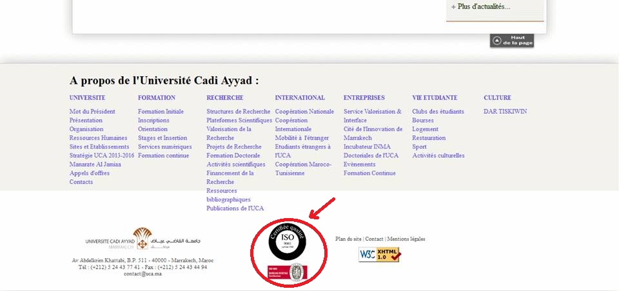Image resolution: width=619 pixels, height=291 pixels.
Task: Click the Université Cadi Ayyad logo
Action: tap(142, 239)
